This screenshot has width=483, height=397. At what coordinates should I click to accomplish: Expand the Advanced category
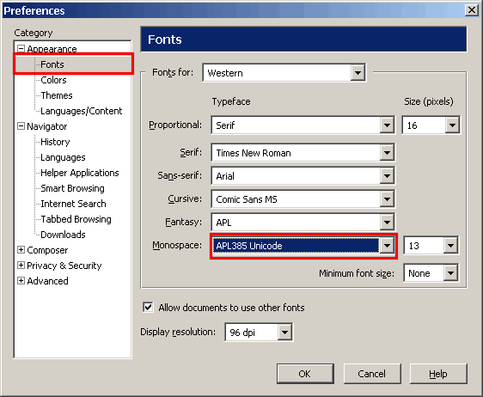21,281
